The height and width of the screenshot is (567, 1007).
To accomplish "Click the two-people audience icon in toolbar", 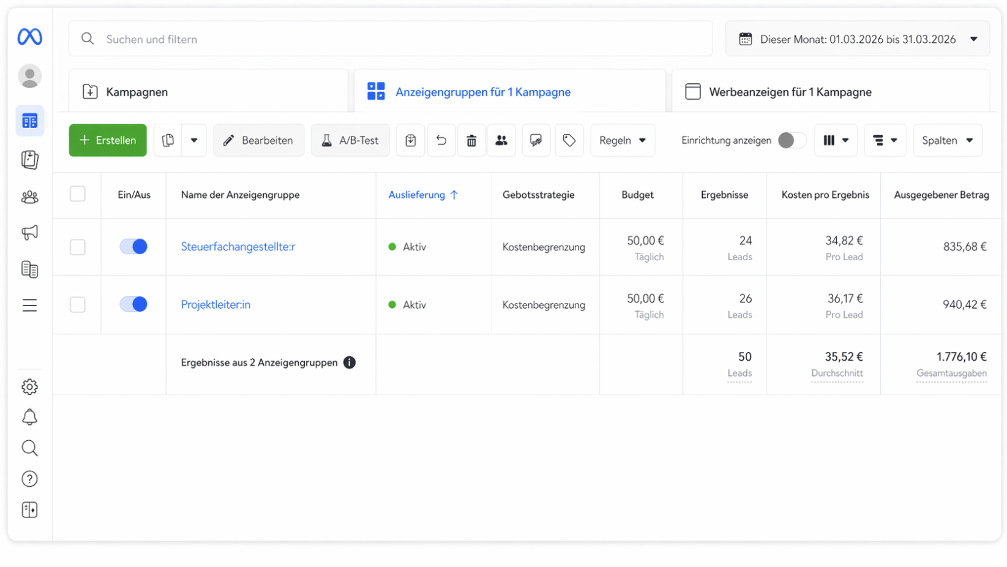I will click(x=501, y=140).
